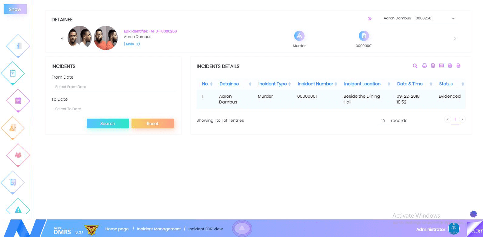The height and width of the screenshot is (237, 483).
Task: Open the Aaron Dambus detainee dropdown
Action: [x=419, y=18]
